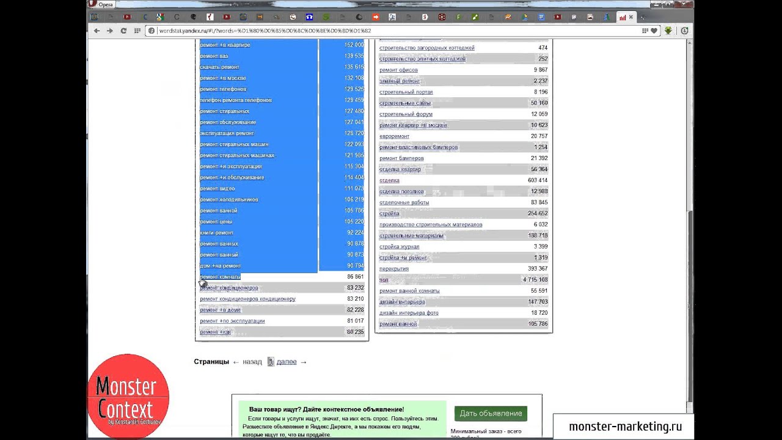
Task: Open the 'строительные сайты' link
Action: point(405,103)
